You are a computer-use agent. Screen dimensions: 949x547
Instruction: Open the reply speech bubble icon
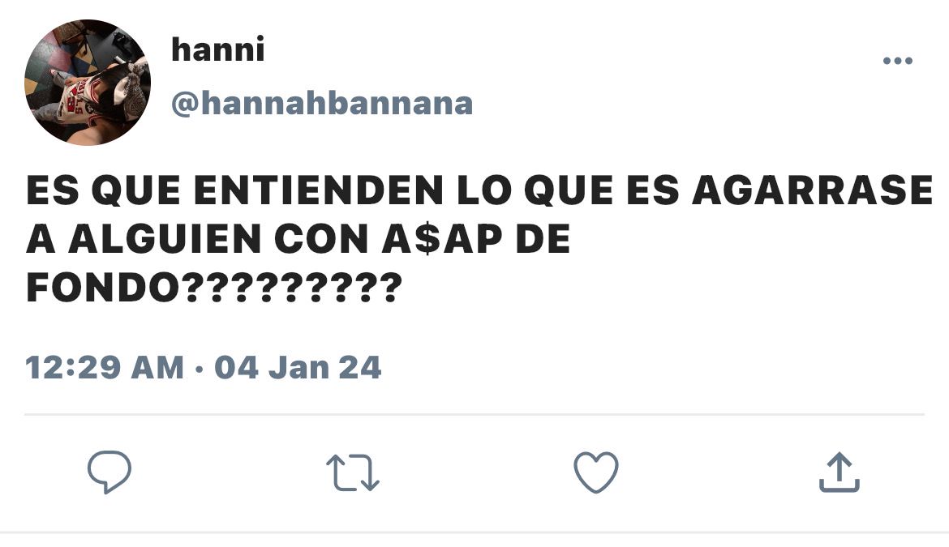pos(109,472)
